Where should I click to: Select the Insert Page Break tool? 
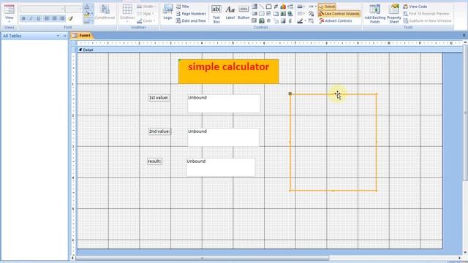pos(290,7)
